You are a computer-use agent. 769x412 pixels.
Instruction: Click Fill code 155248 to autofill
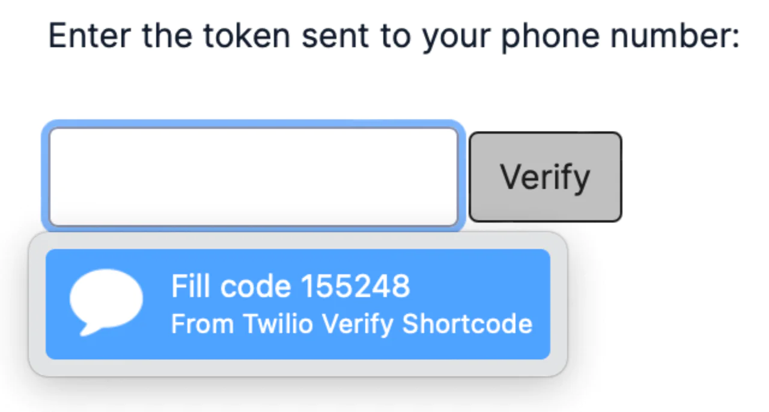[x=290, y=286]
